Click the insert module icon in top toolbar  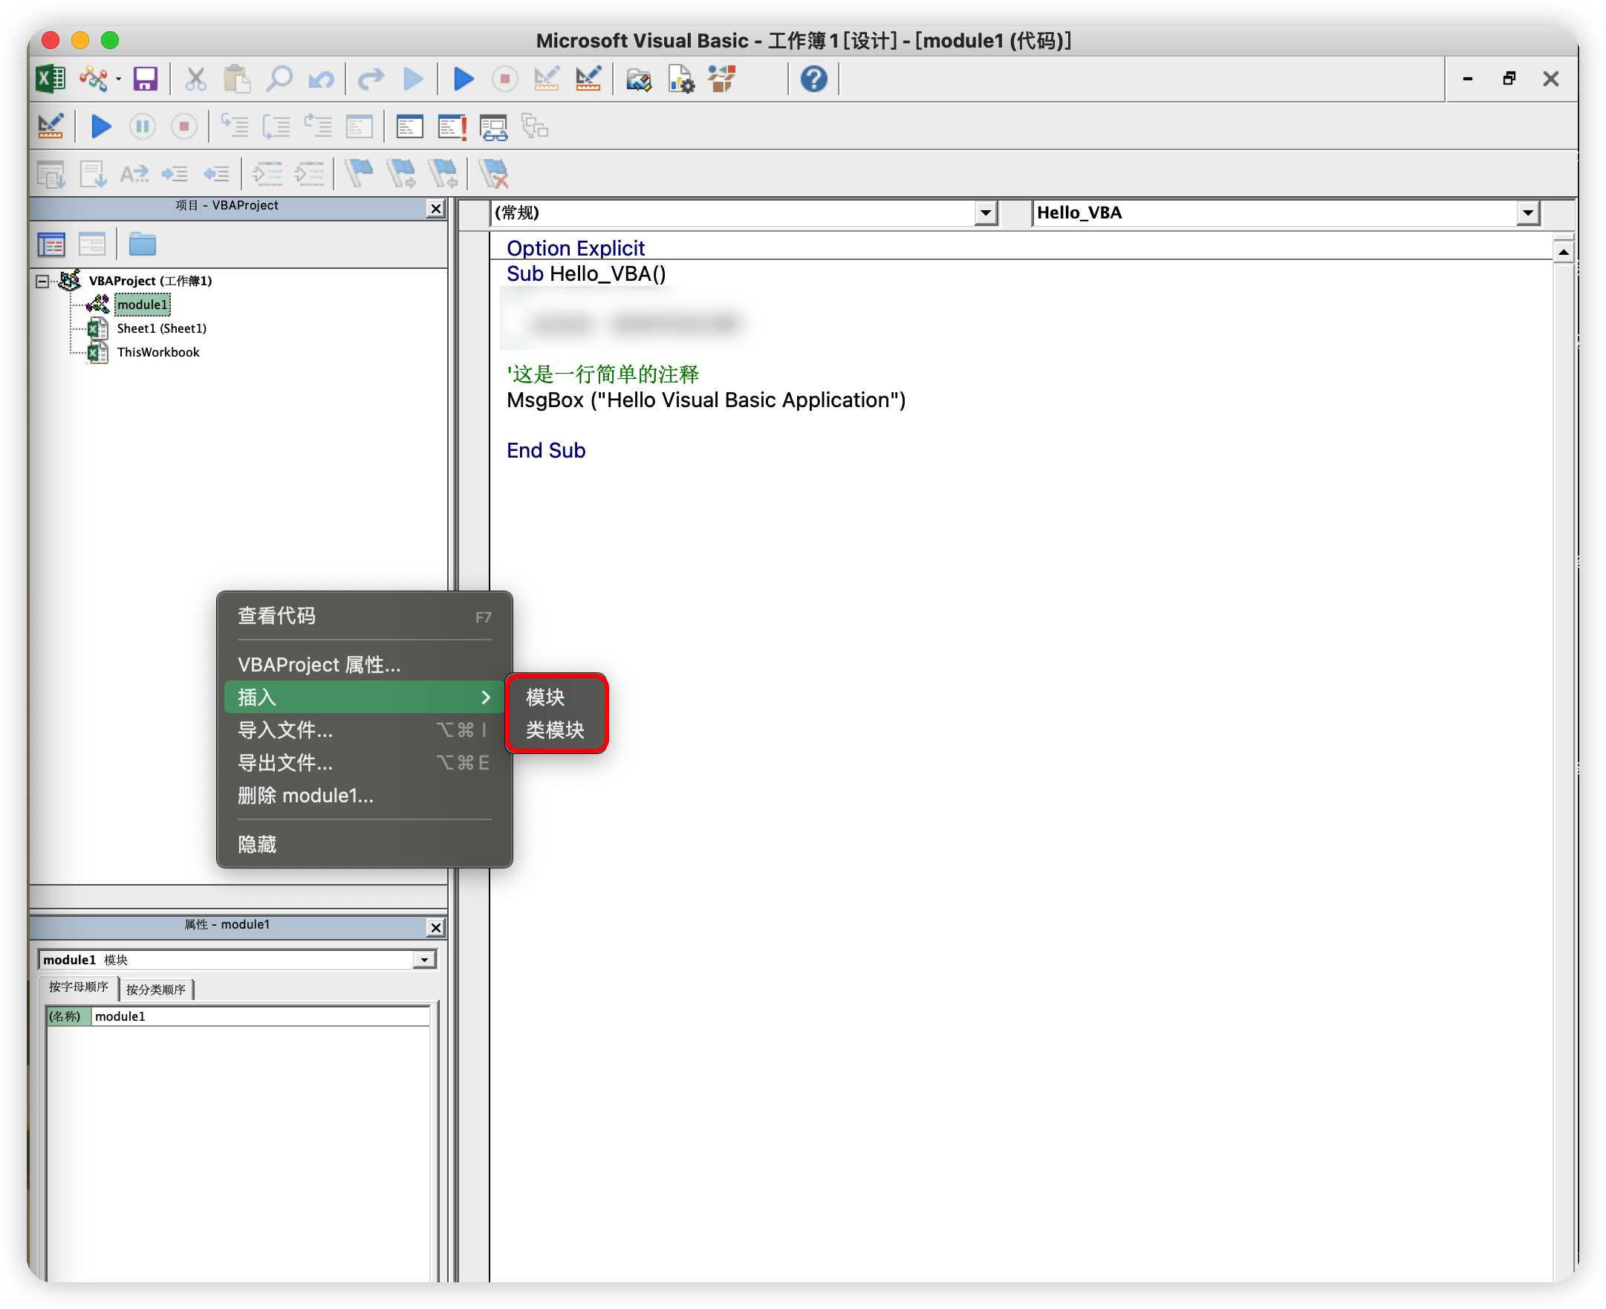[94, 79]
